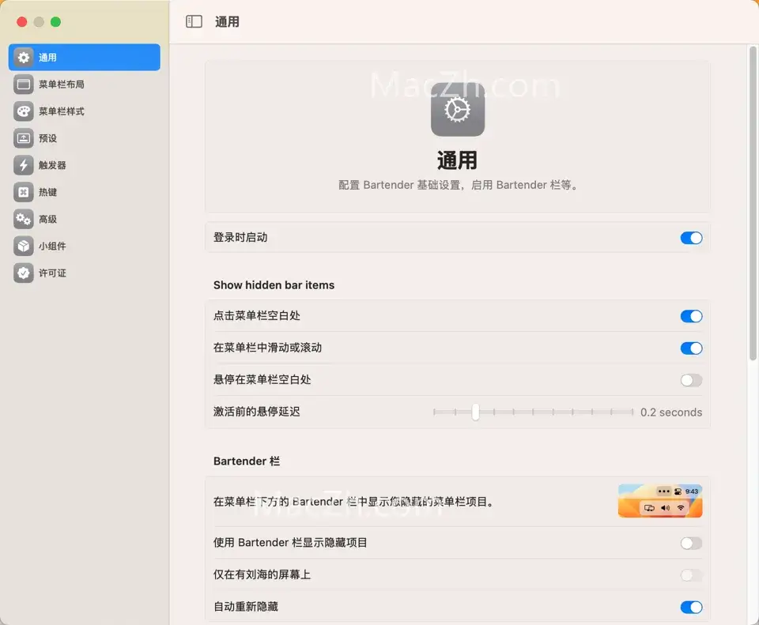Open the 许可证 checkmark seal icon
The height and width of the screenshot is (625, 759).
[x=23, y=273]
